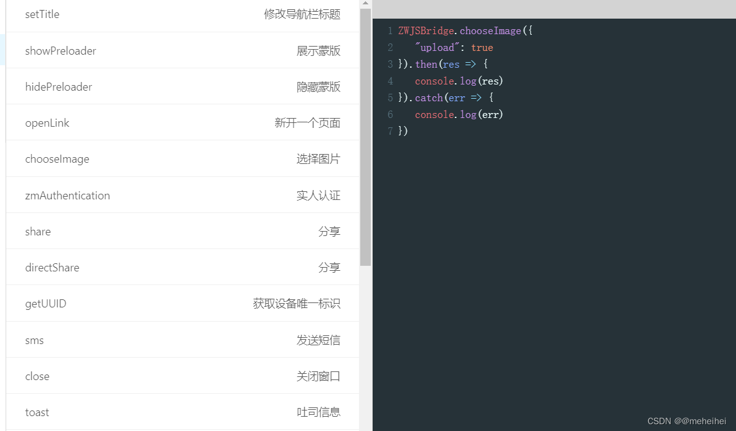Image resolution: width=736 pixels, height=431 pixels.
Task: Choose the toast list item
Action: (182, 412)
